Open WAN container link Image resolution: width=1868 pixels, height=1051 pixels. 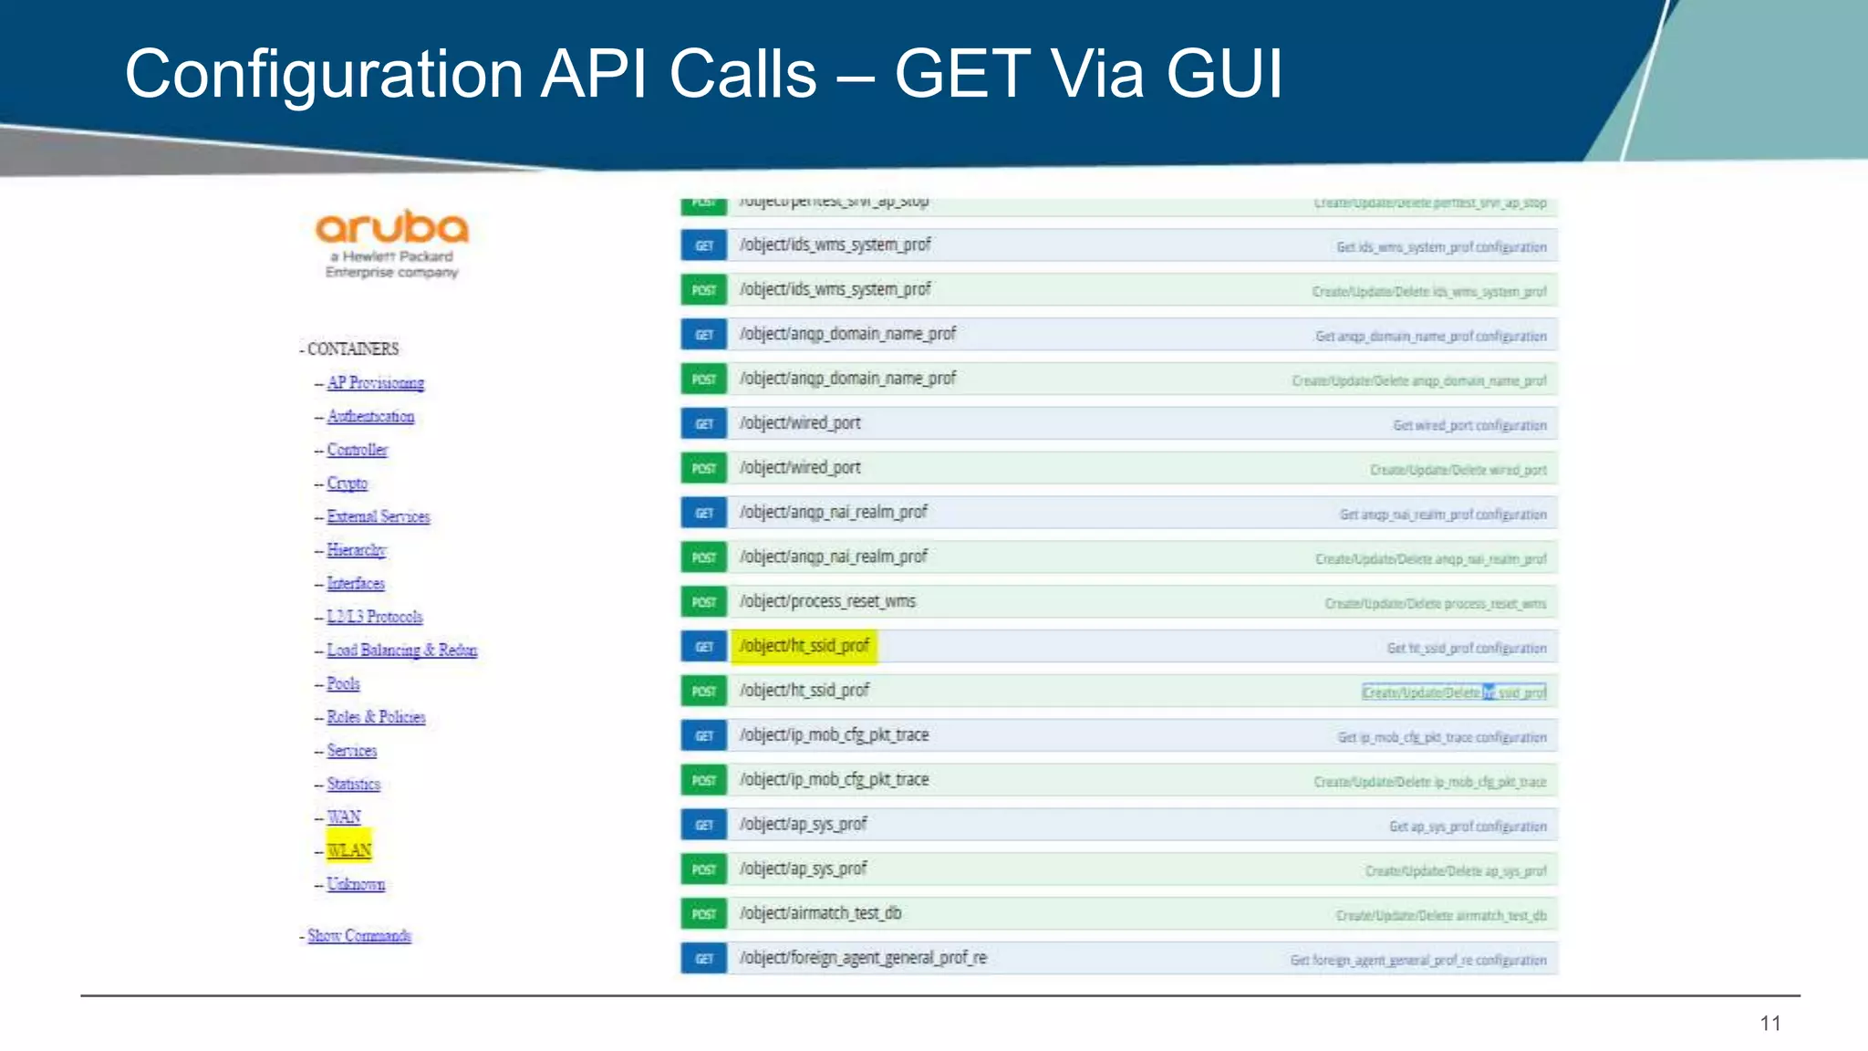tap(344, 817)
